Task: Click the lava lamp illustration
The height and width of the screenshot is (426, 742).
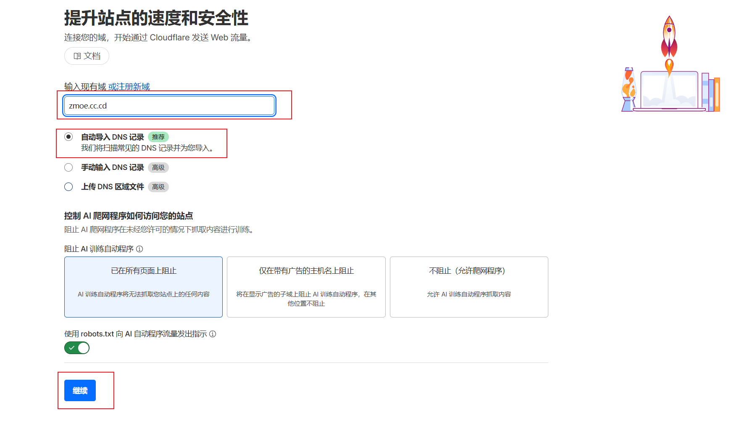Action: click(629, 90)
